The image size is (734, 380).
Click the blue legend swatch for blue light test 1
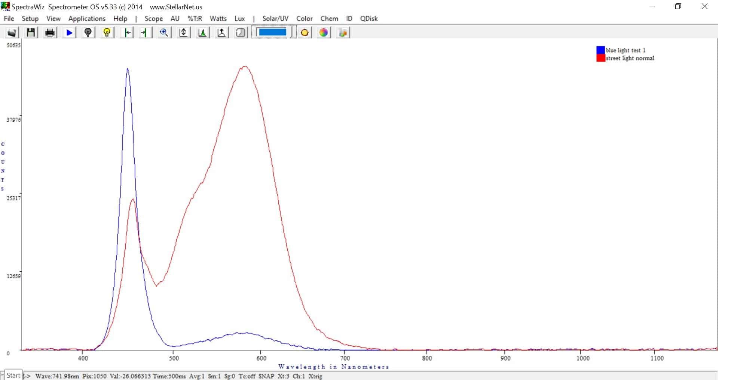click(x=600, y=50)
